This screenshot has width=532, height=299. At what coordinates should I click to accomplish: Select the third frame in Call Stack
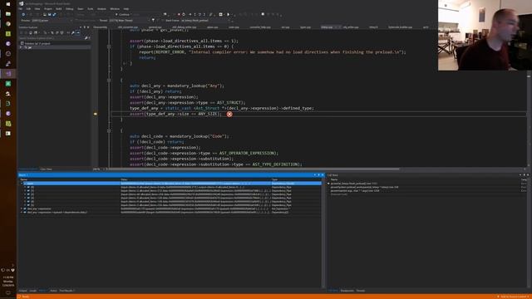click(x=355, y=191)
